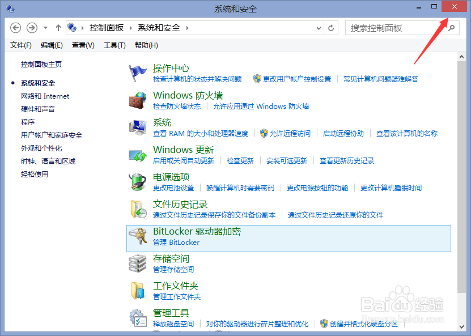Click the 控制面板 breadcrumb in the address bar
The image size is (471, 336).
pyautogui.click(x=107, y=28)
